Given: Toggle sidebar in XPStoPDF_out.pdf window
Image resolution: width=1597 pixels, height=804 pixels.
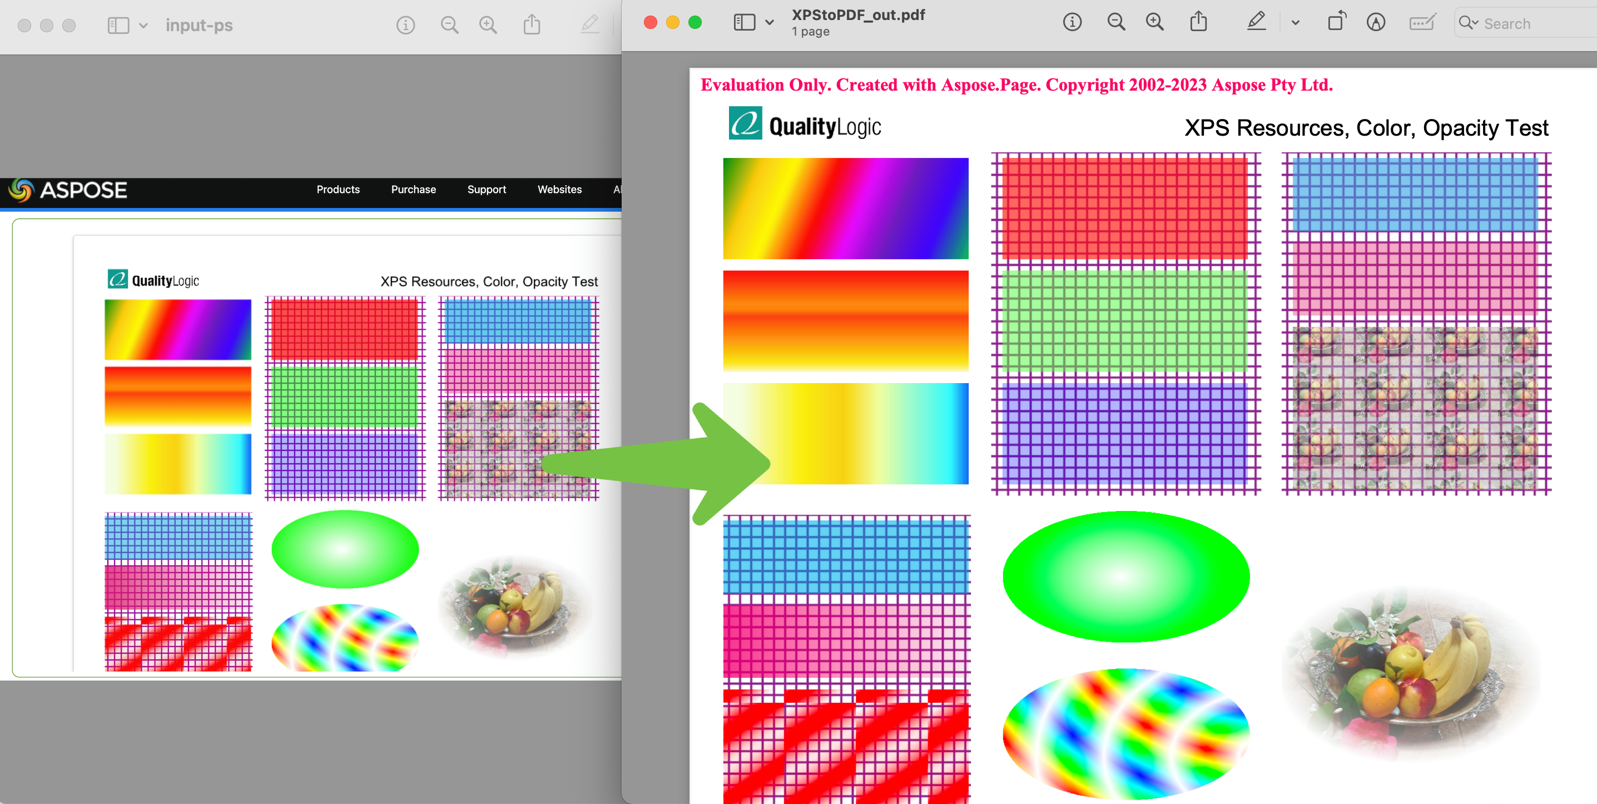Looking at the screenshot, I should (744, 23).
